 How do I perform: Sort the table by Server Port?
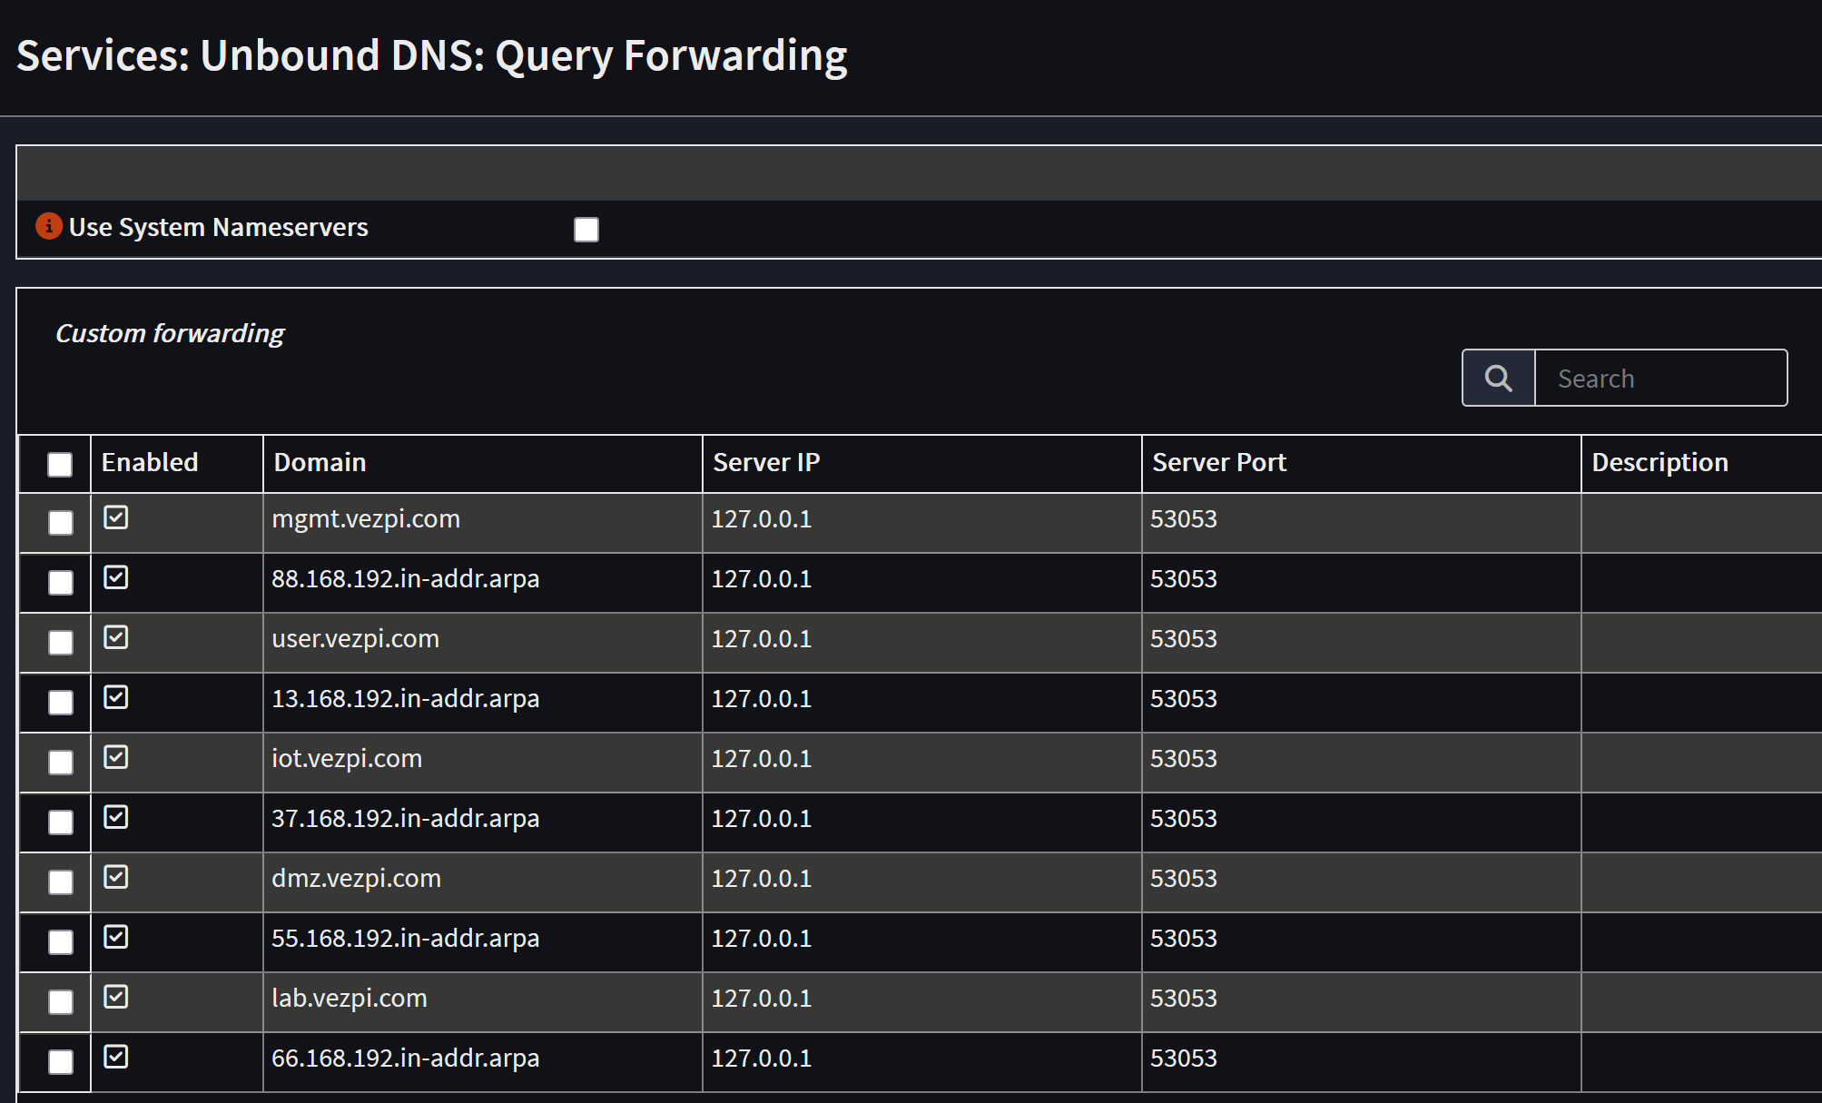[1218, 462]
